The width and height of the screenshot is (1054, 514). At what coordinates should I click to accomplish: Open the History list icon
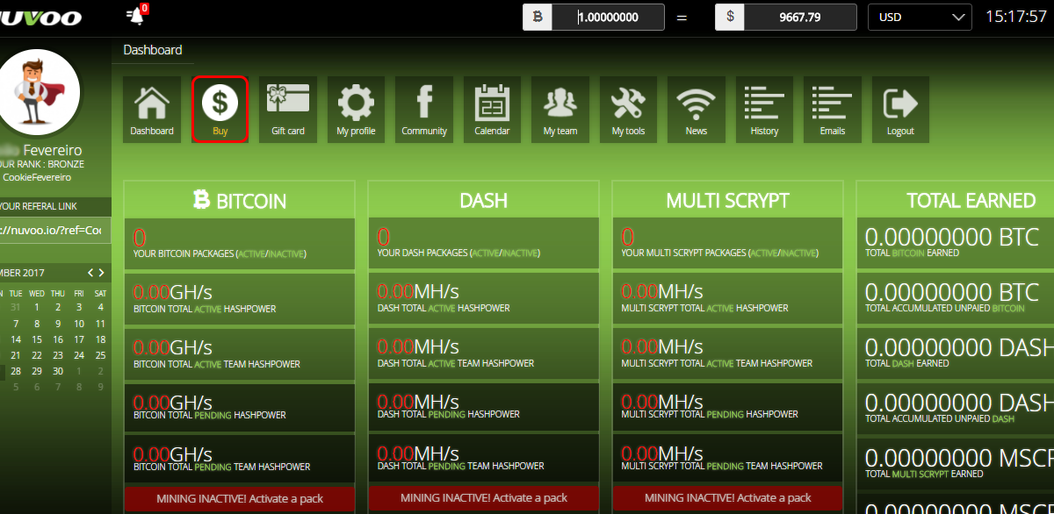coord(764,110)
